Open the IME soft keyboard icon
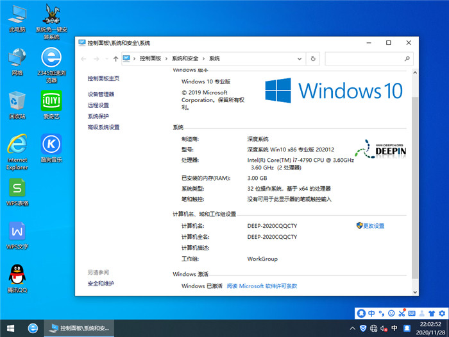 coord(412,313)
